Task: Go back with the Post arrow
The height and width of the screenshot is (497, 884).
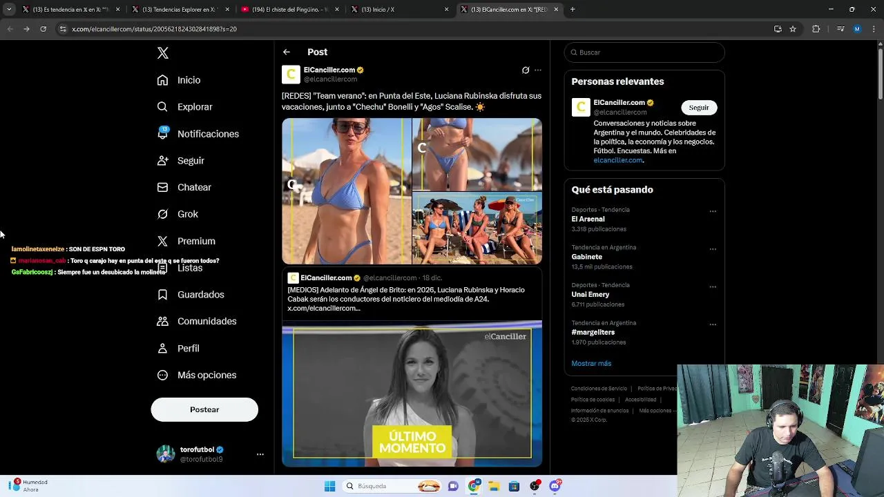Action: (286, 52)
